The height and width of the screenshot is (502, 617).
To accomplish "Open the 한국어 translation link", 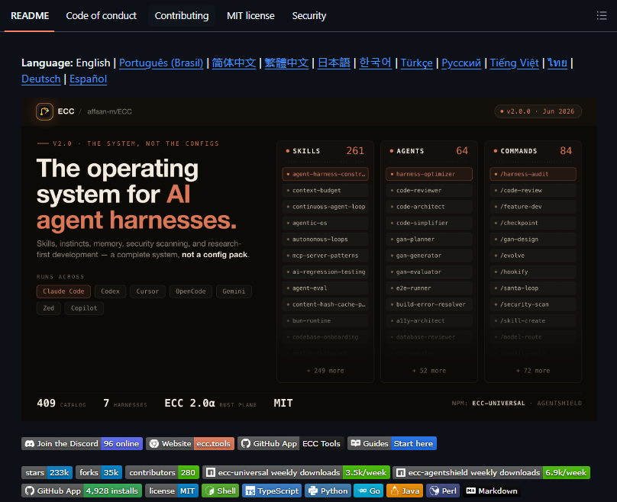I will [x=376, y=63].
